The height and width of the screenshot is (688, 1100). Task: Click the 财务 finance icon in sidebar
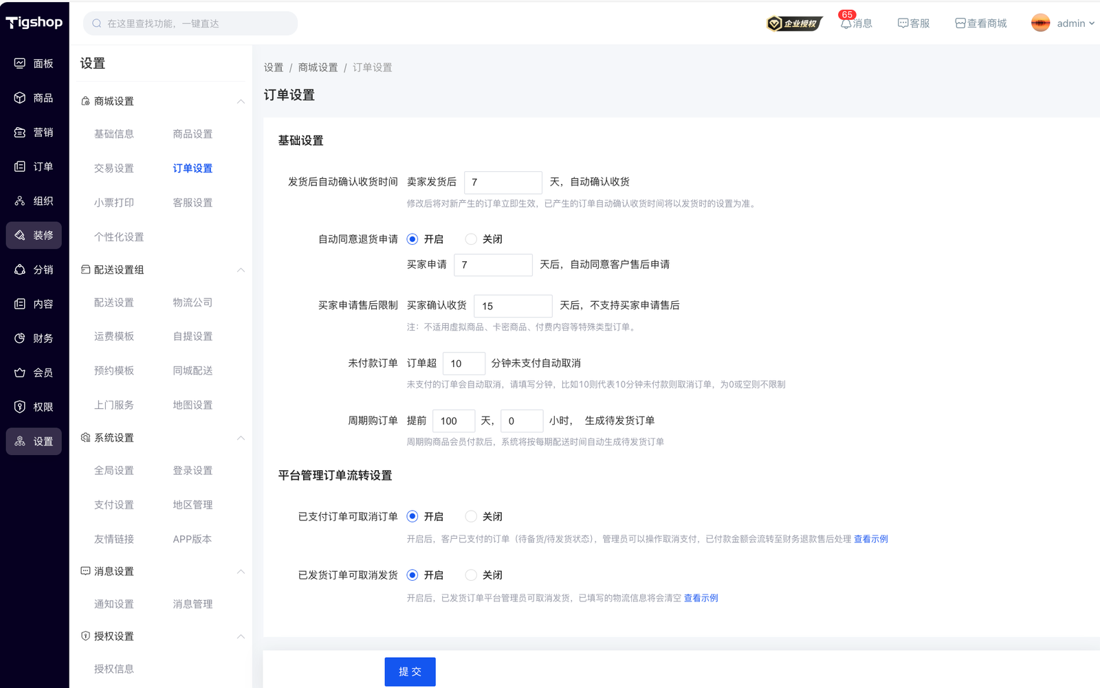coord(20,338)
